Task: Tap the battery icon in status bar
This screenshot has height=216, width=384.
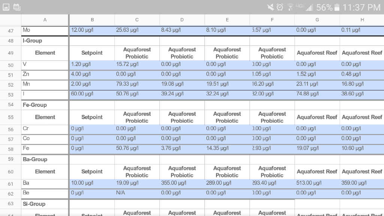Action: pyautogui.click(x=337, y=7)
